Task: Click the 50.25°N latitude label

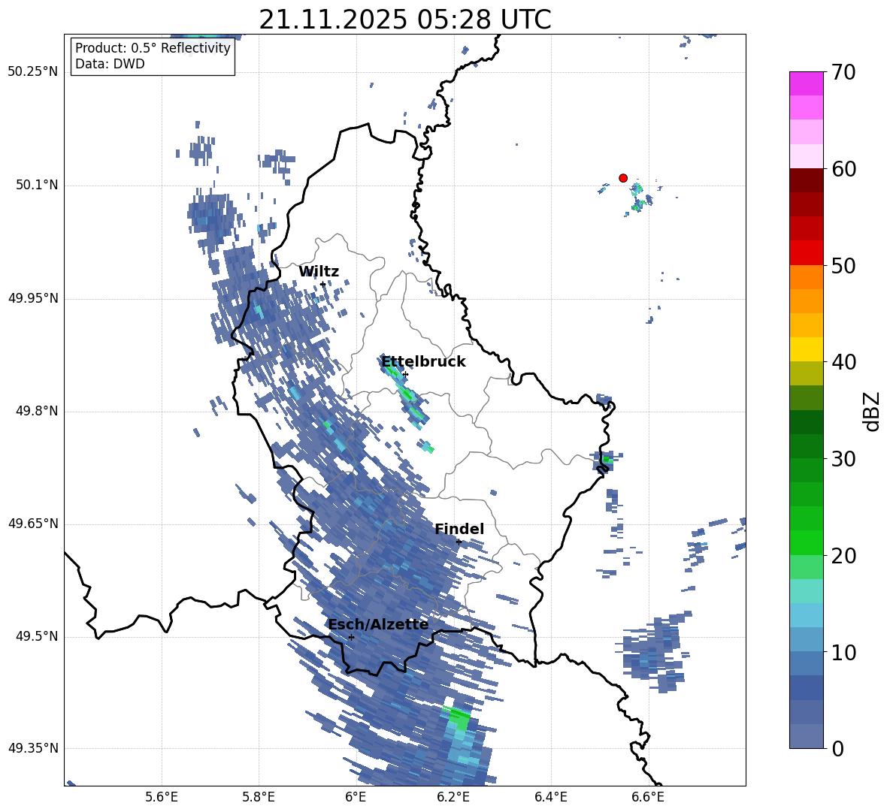Action: click(x=33, y=72)
